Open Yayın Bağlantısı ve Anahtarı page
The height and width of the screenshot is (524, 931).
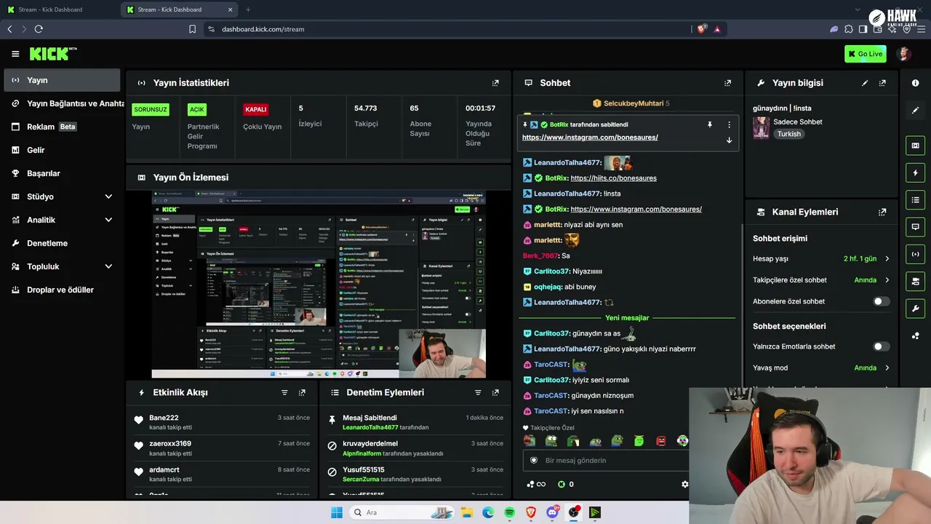point(64,103)
